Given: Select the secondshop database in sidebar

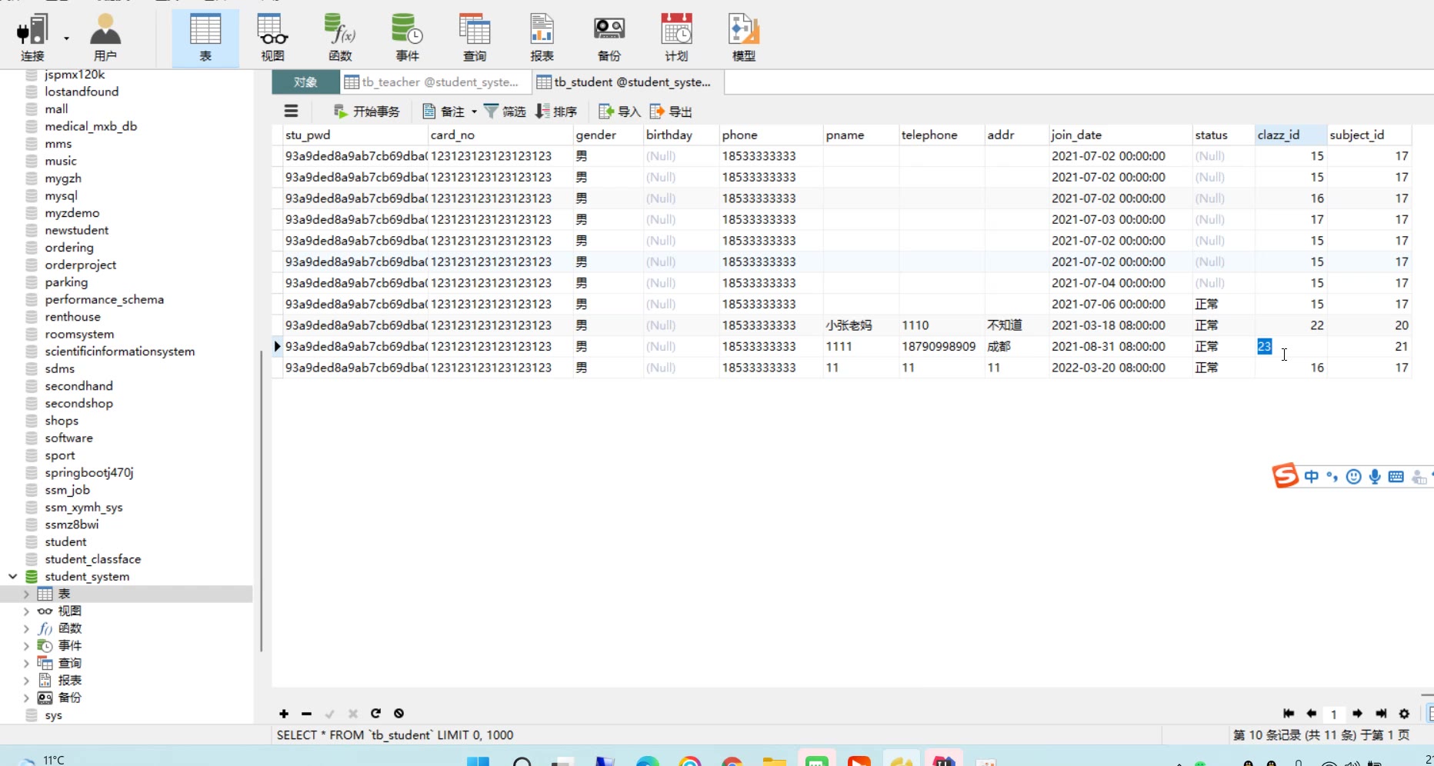Looking at the screenshot, I should (x=78, y=403).
